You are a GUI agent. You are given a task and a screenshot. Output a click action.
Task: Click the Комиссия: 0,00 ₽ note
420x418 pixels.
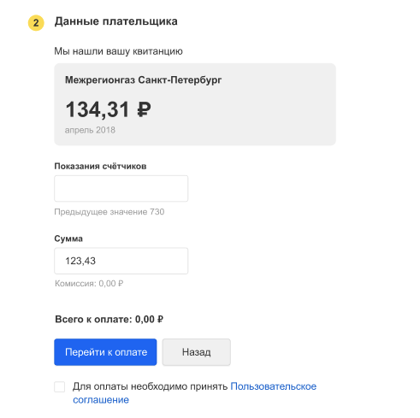click(89, 284)
